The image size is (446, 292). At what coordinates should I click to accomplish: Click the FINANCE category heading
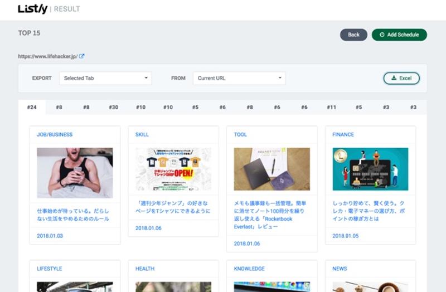pyautogui.click(x=343, y=134)
